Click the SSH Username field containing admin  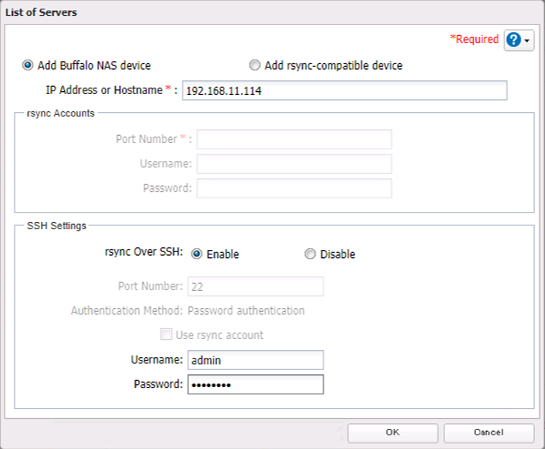[255, 360]
